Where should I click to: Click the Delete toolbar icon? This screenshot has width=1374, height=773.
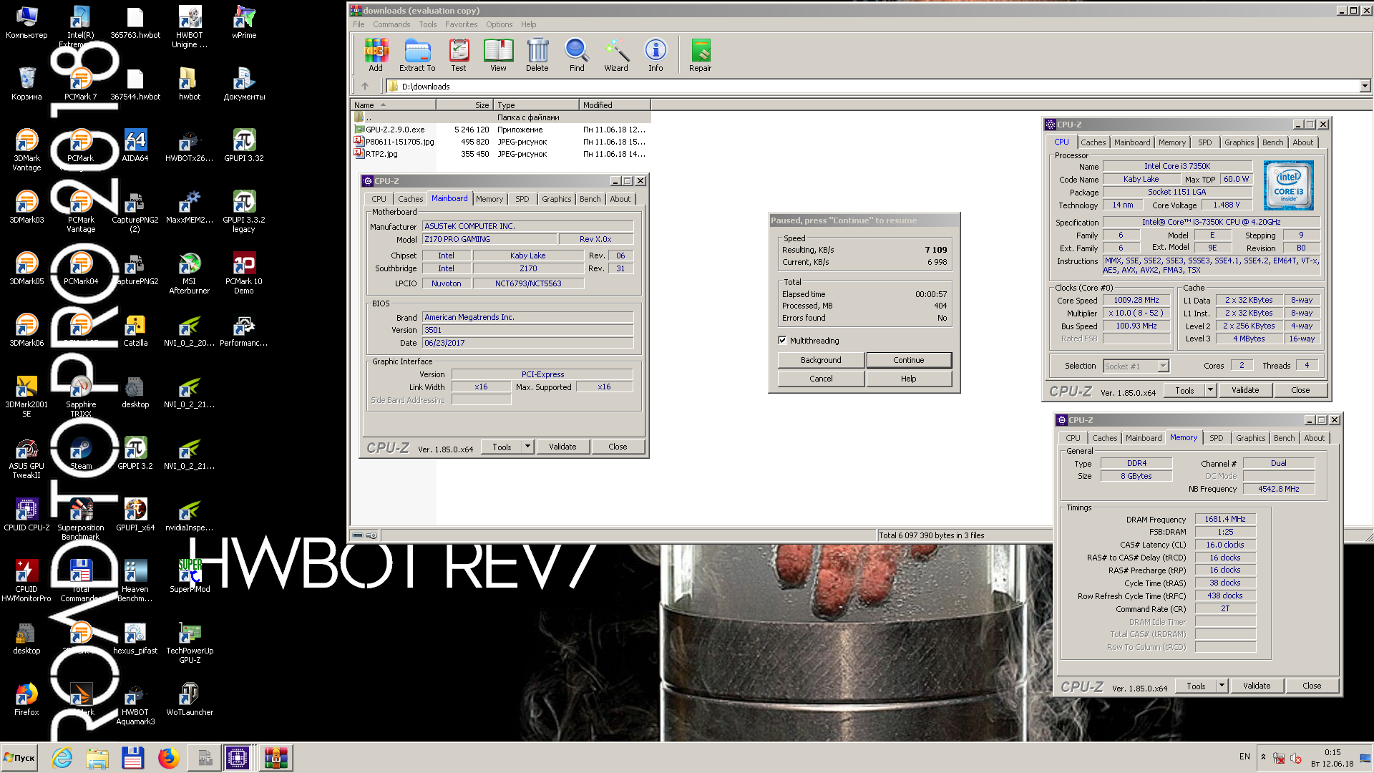[537, 55]
